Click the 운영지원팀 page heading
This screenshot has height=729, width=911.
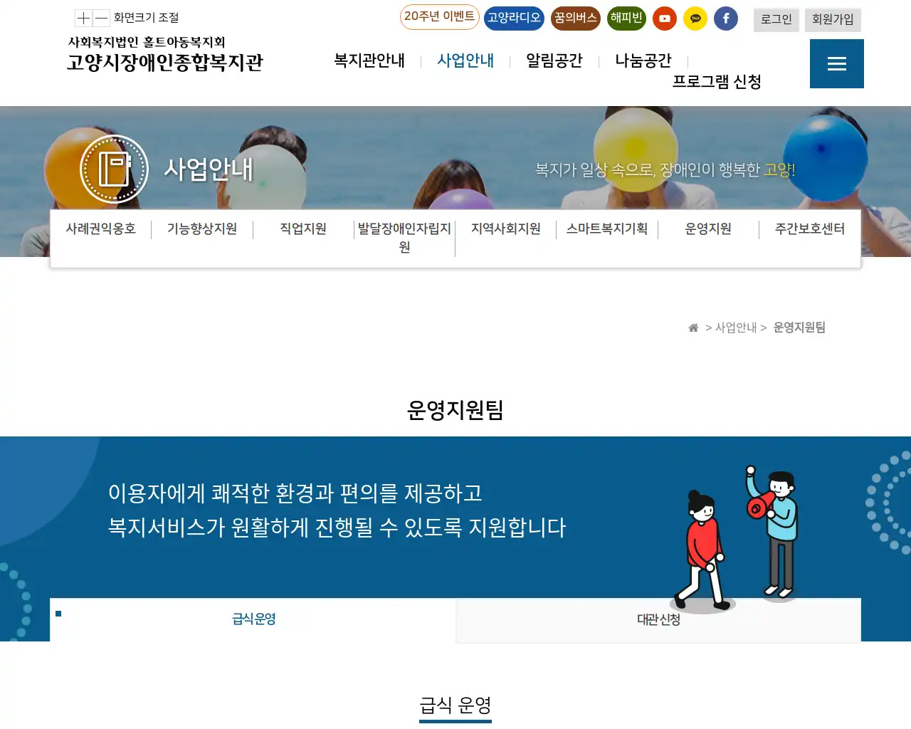[x=455, y=410]
